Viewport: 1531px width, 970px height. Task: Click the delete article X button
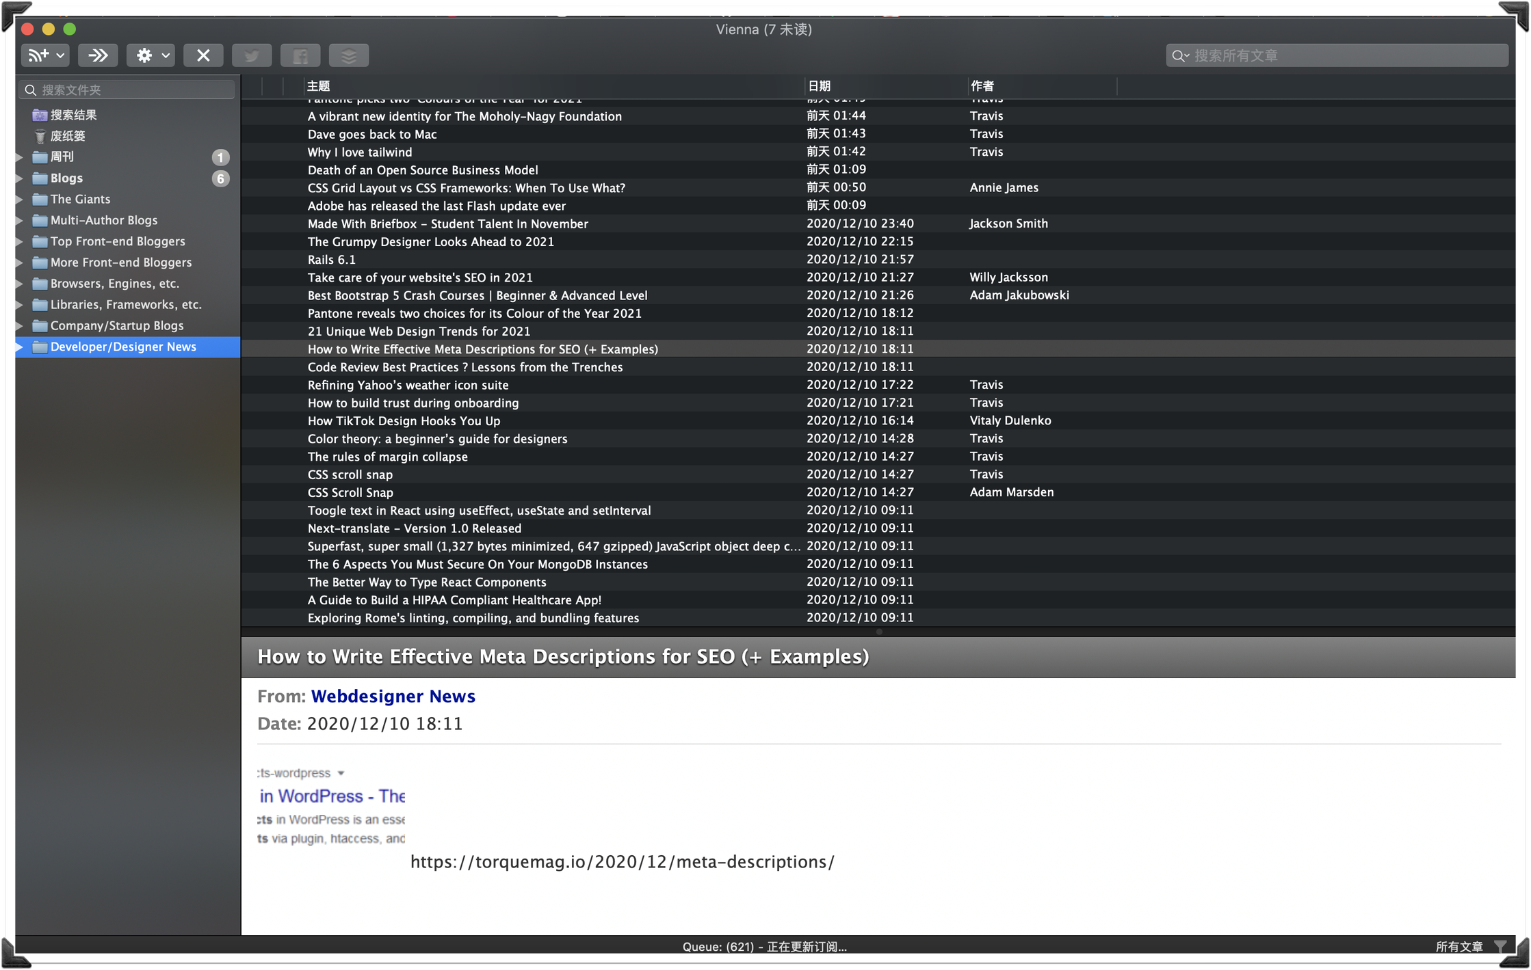[203, 55]
